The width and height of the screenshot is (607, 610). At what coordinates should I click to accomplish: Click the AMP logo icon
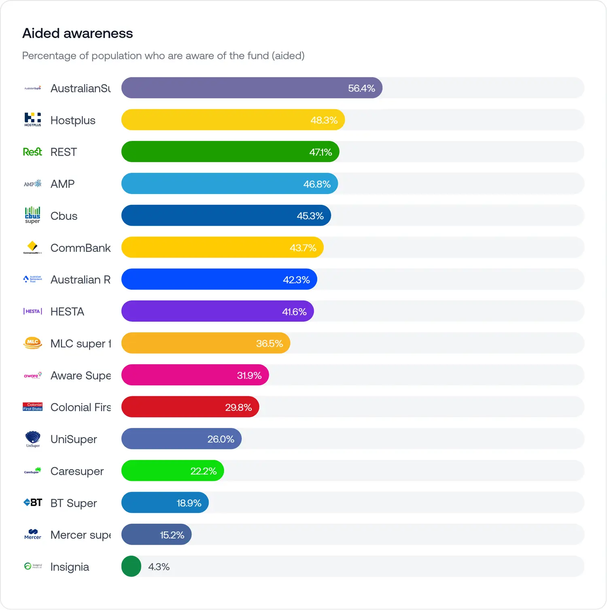pos(32,184)
